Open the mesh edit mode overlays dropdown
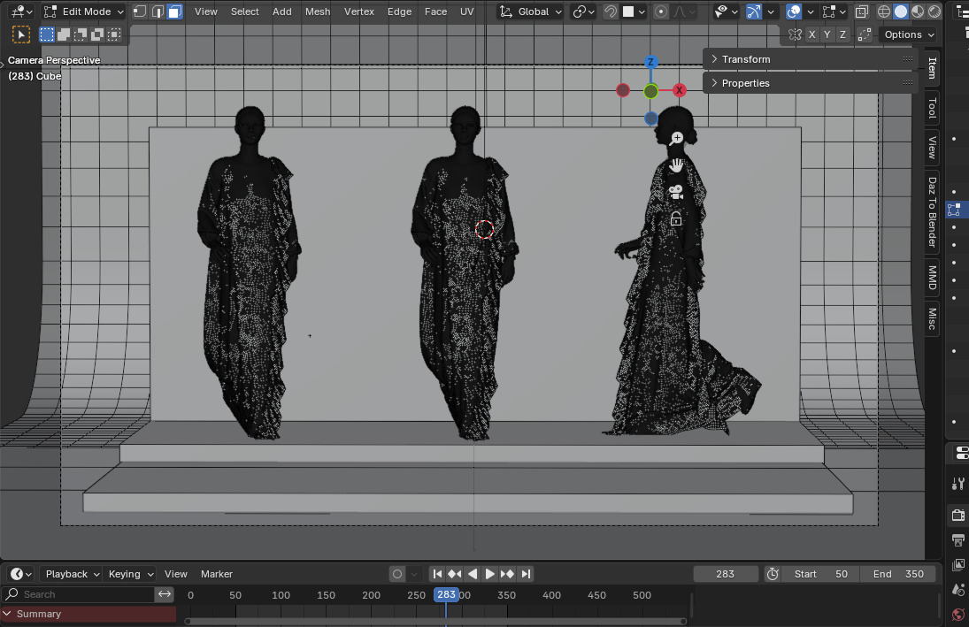The image size is (969, 627). coord(833,11)
